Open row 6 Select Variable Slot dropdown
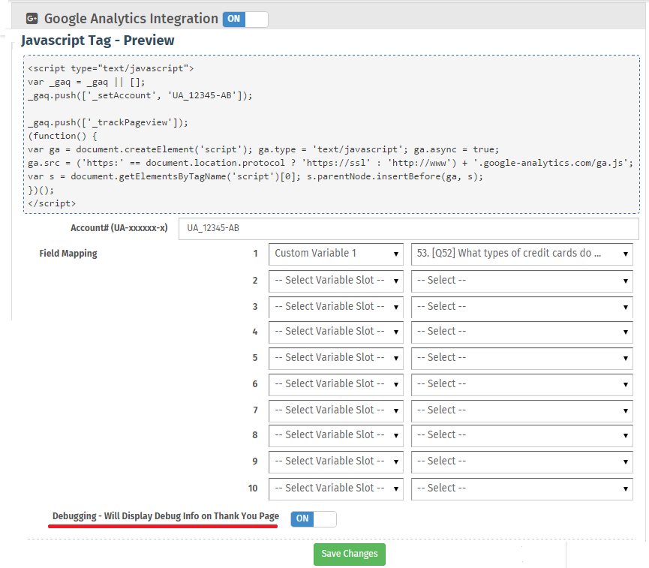The height and width of the screenshot is (568, 649). click(x=335, y=385)
